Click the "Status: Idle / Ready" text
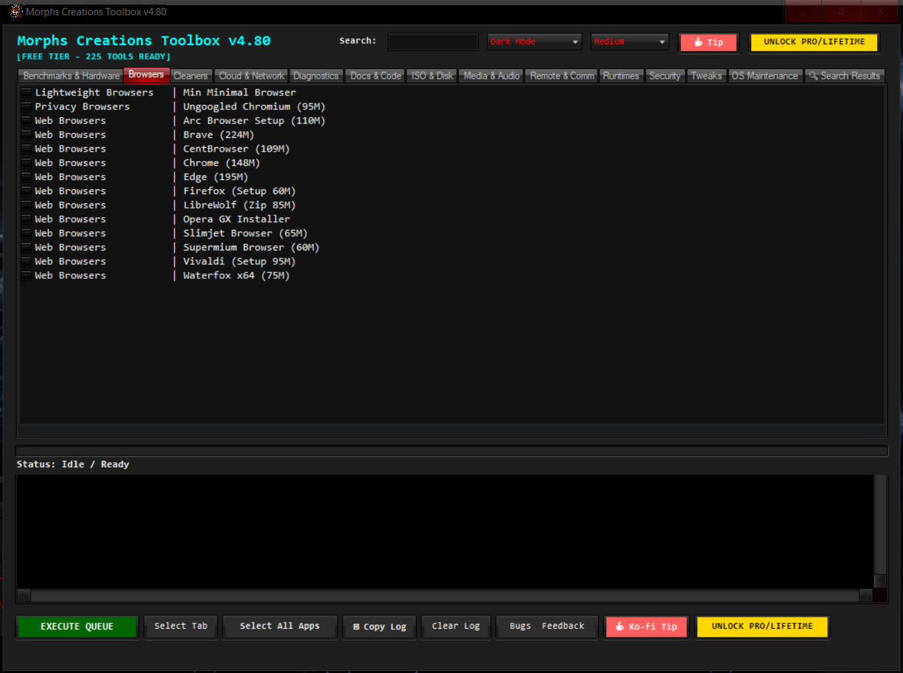The height and width of the screenshot is (673, 903). click(x=73, y=464)
